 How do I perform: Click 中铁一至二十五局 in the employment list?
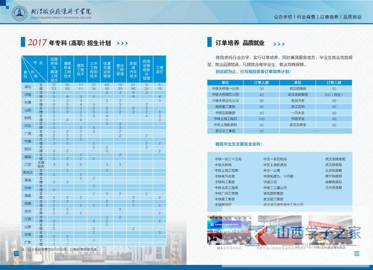[x=228, y=159]
